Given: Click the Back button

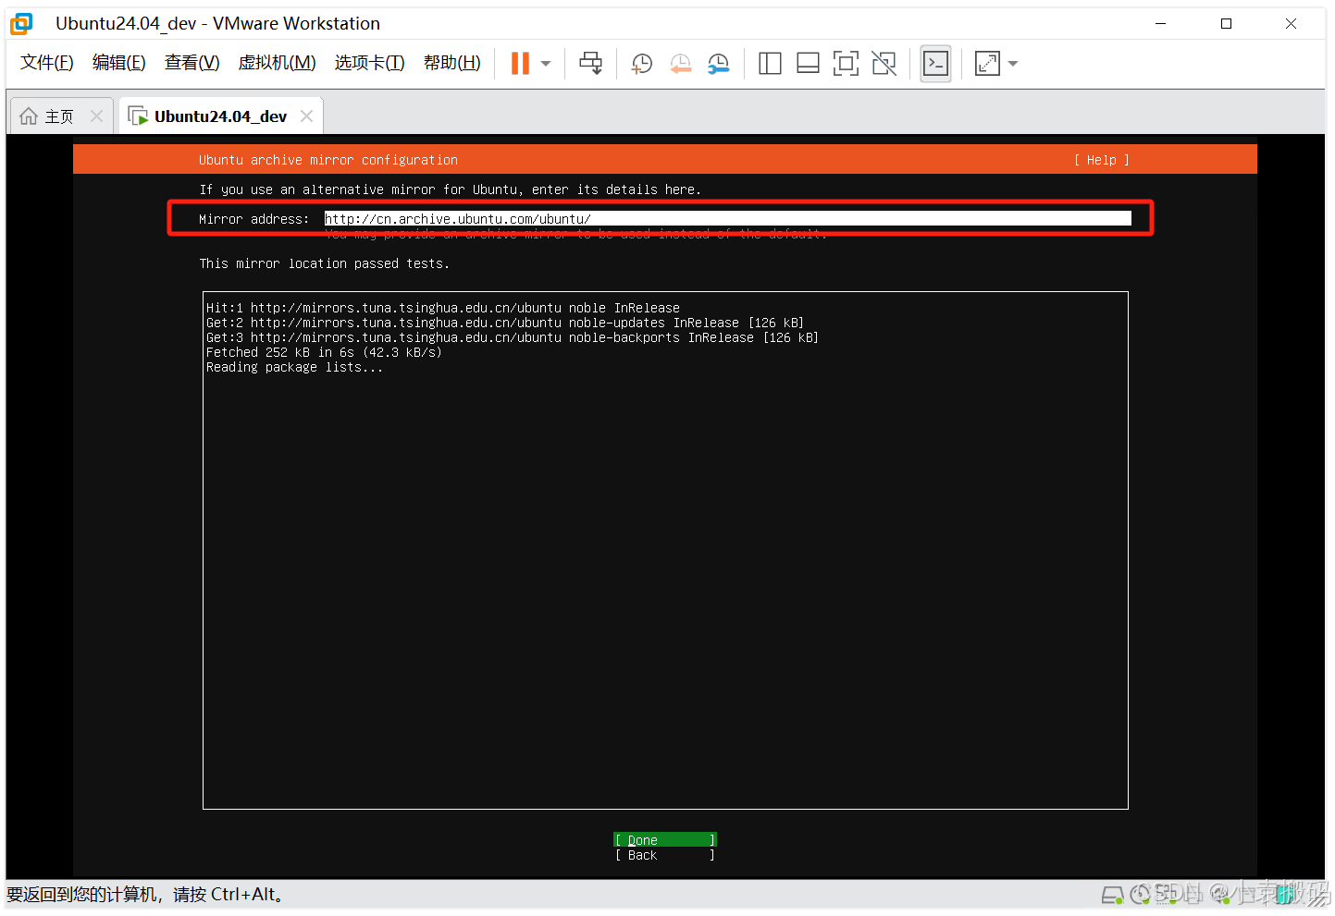Looking at the screenshot, I should tap(665, 855).
